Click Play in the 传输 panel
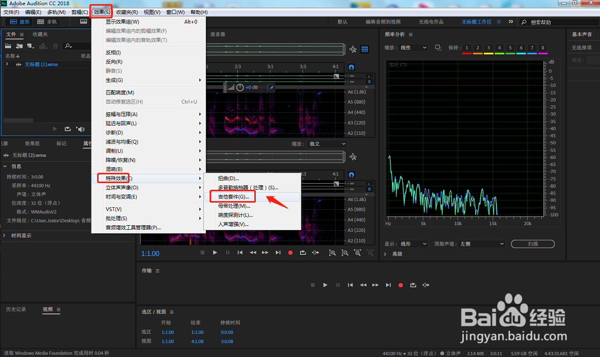The image size is (600, 357). pos(325,285)
